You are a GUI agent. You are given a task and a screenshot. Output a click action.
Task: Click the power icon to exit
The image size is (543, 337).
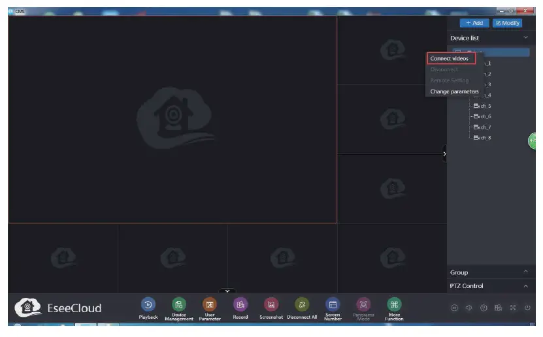point(527,308)
